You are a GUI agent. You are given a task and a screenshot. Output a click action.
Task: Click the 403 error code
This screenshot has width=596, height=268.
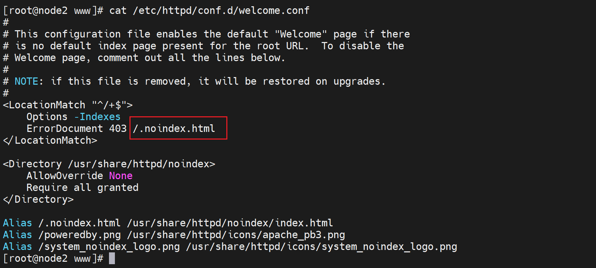(x=118, y=128)
